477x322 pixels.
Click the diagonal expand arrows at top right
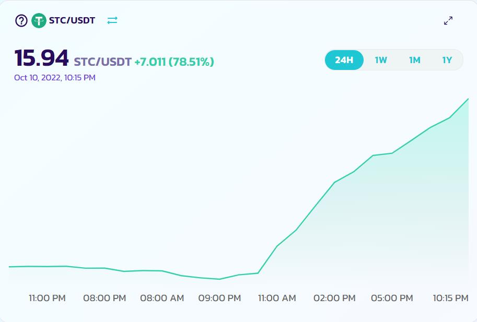(448, 20)
